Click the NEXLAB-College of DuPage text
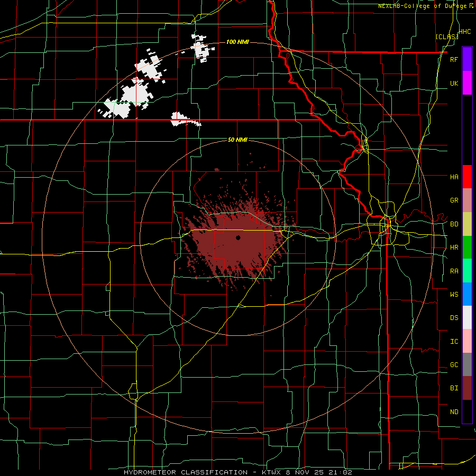 point(422,6)
